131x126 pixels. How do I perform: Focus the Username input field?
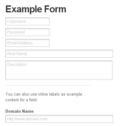click(x=27, y=22)
